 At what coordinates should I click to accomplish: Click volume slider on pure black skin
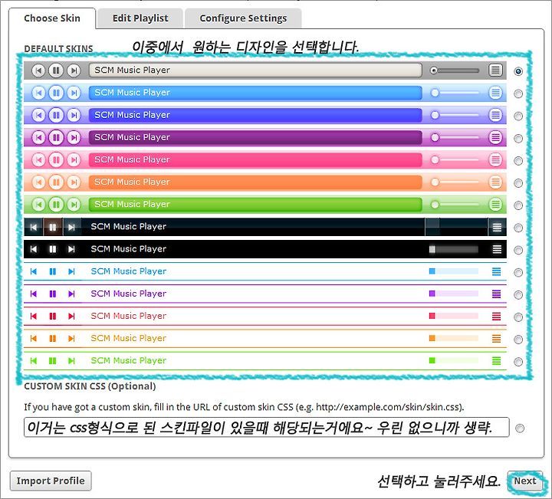tap(453, 250)
